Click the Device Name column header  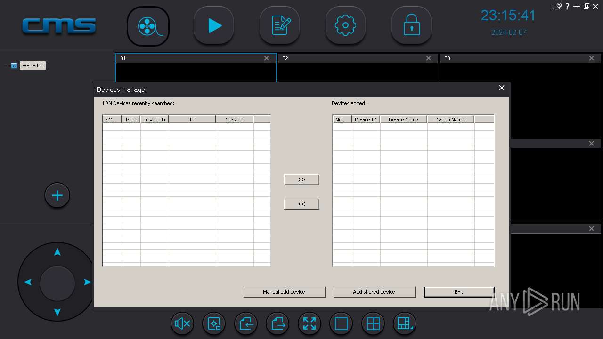click(404, 120)
